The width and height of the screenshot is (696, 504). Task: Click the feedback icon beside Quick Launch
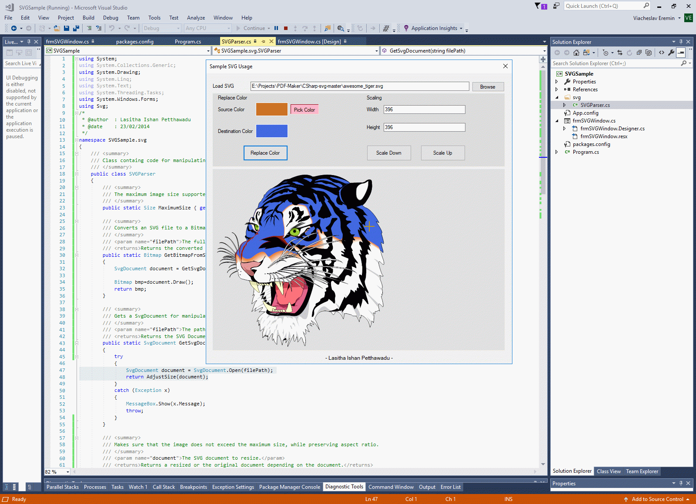pos(556,6)
